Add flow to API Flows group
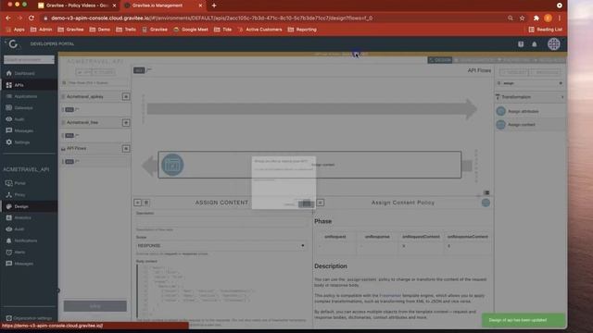Screen dimensions: 593x333 point(126,148)
